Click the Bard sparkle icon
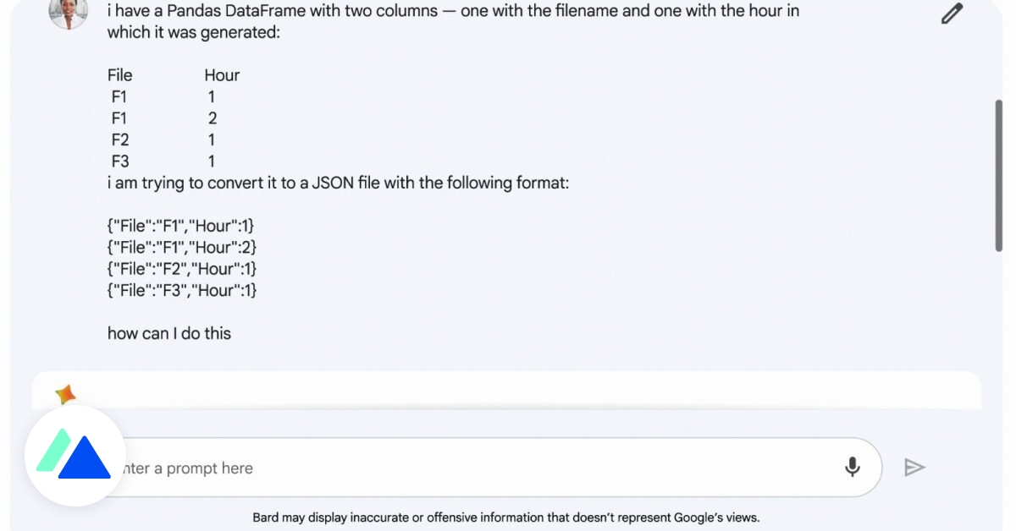1016x531 pixels. point(65,394)
